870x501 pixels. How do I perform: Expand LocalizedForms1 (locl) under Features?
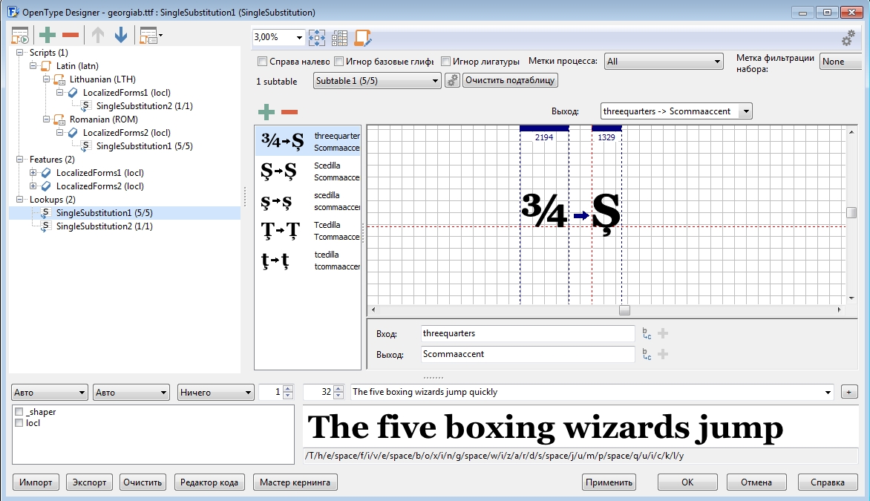click(x=33, y=172)
